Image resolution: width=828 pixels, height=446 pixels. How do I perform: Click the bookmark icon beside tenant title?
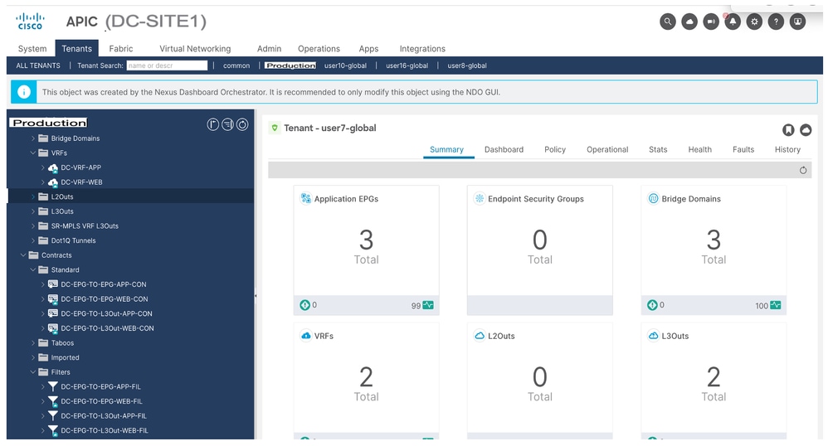pos(788,130)
